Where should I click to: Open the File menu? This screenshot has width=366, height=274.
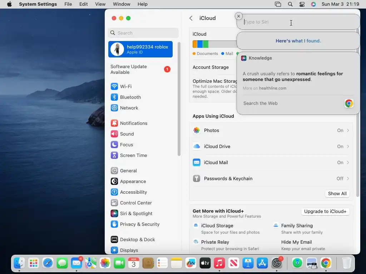[68, 4]
